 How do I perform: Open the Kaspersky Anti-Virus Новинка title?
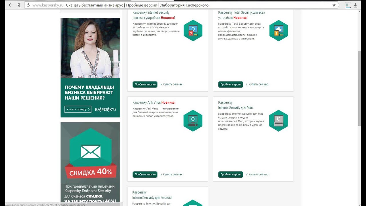click(154, 102)
